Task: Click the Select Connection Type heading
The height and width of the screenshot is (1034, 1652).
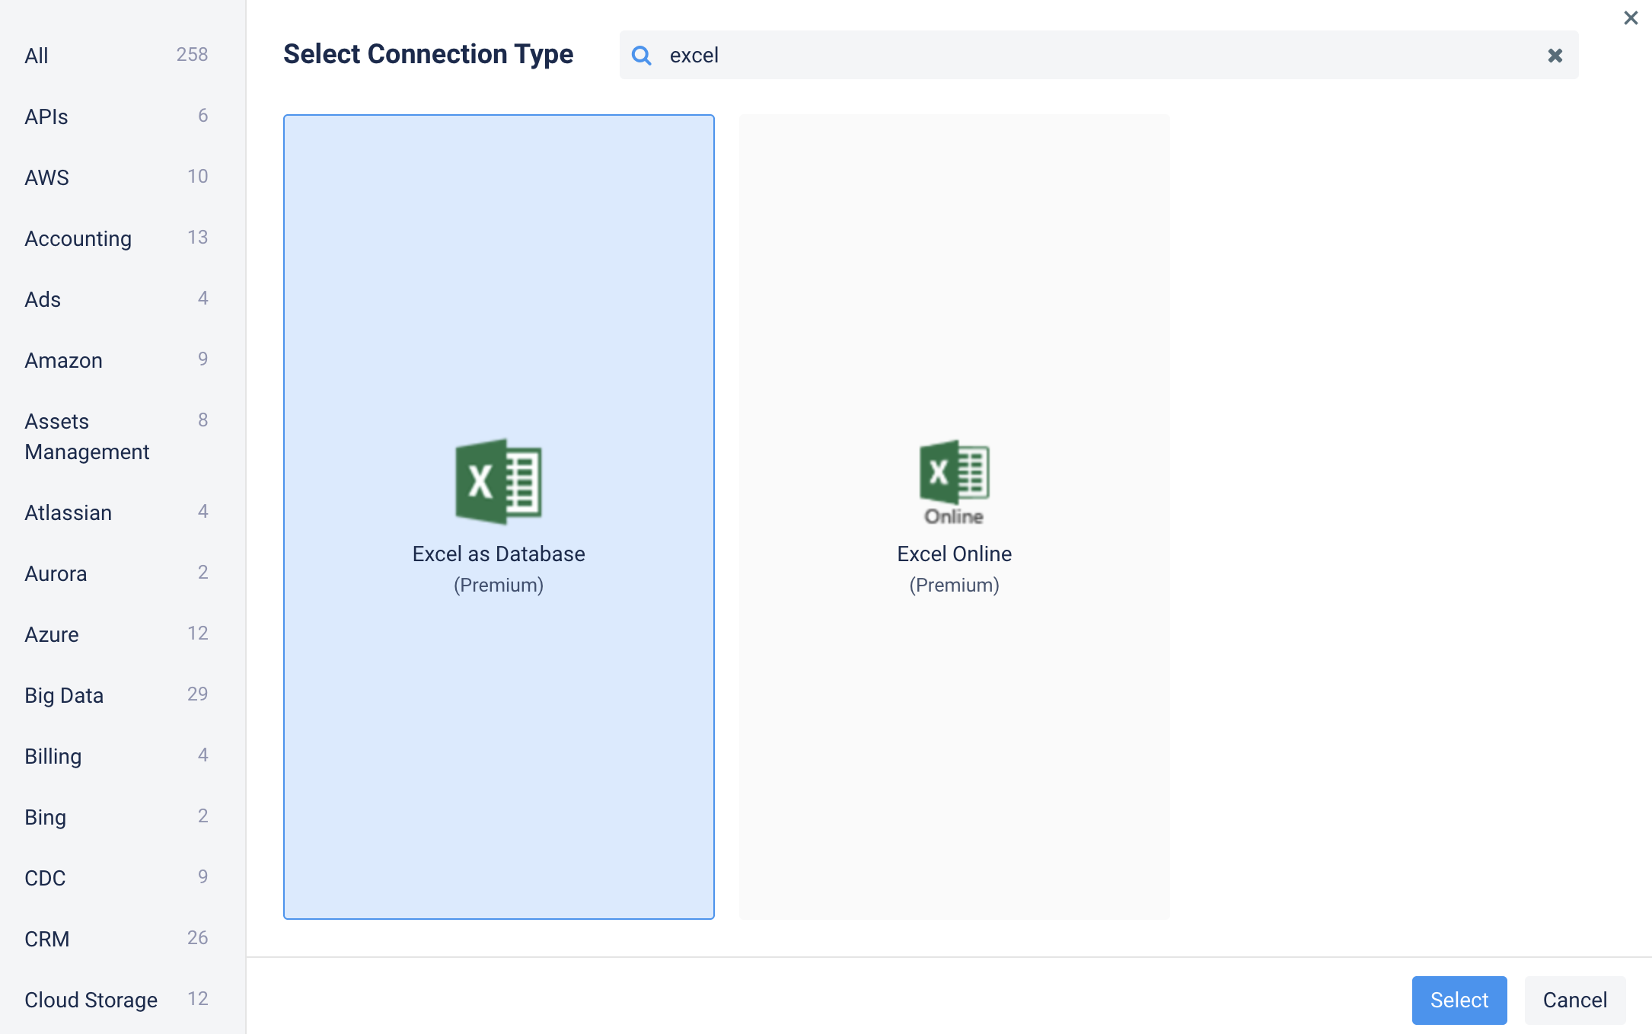Action: pyautogui.click(x=429, y=54)
